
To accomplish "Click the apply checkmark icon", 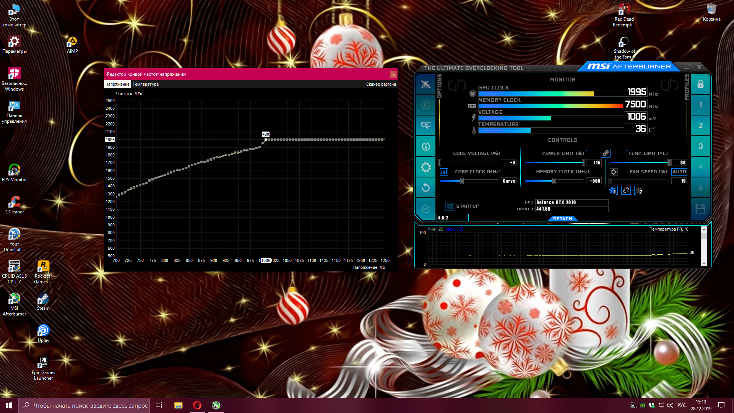I will (425, 209).
